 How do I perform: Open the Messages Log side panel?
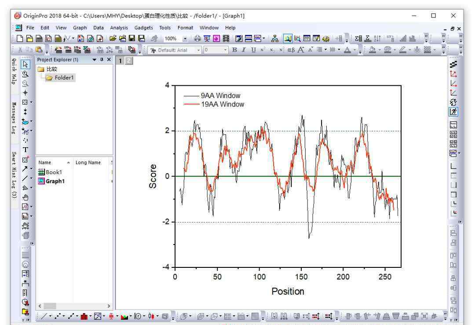coord(14,118)
